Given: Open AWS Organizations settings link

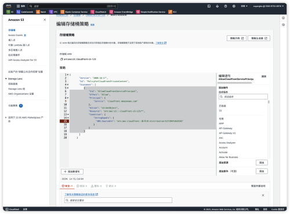Looking at the screenshot, I should [21, 94].
